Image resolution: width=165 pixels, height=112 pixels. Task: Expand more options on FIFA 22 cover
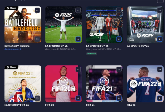click(x=160, y=69)
